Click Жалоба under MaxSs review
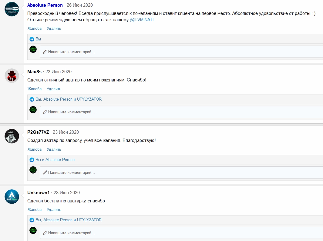Image resolution: width=323 pixels, height=241 pixels. coord(34,89)
